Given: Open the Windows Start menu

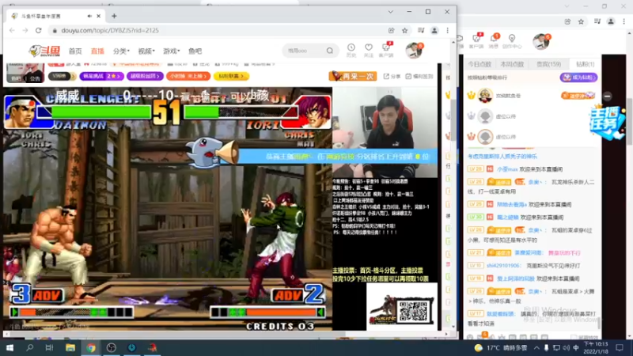Looking at the screenshot, I should pos(9,348).
